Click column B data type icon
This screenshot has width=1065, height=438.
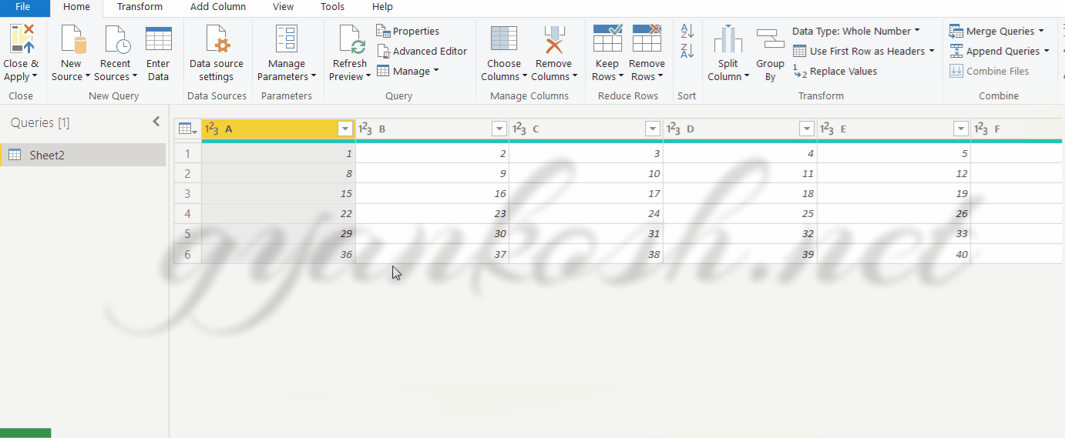click(366, 129)
